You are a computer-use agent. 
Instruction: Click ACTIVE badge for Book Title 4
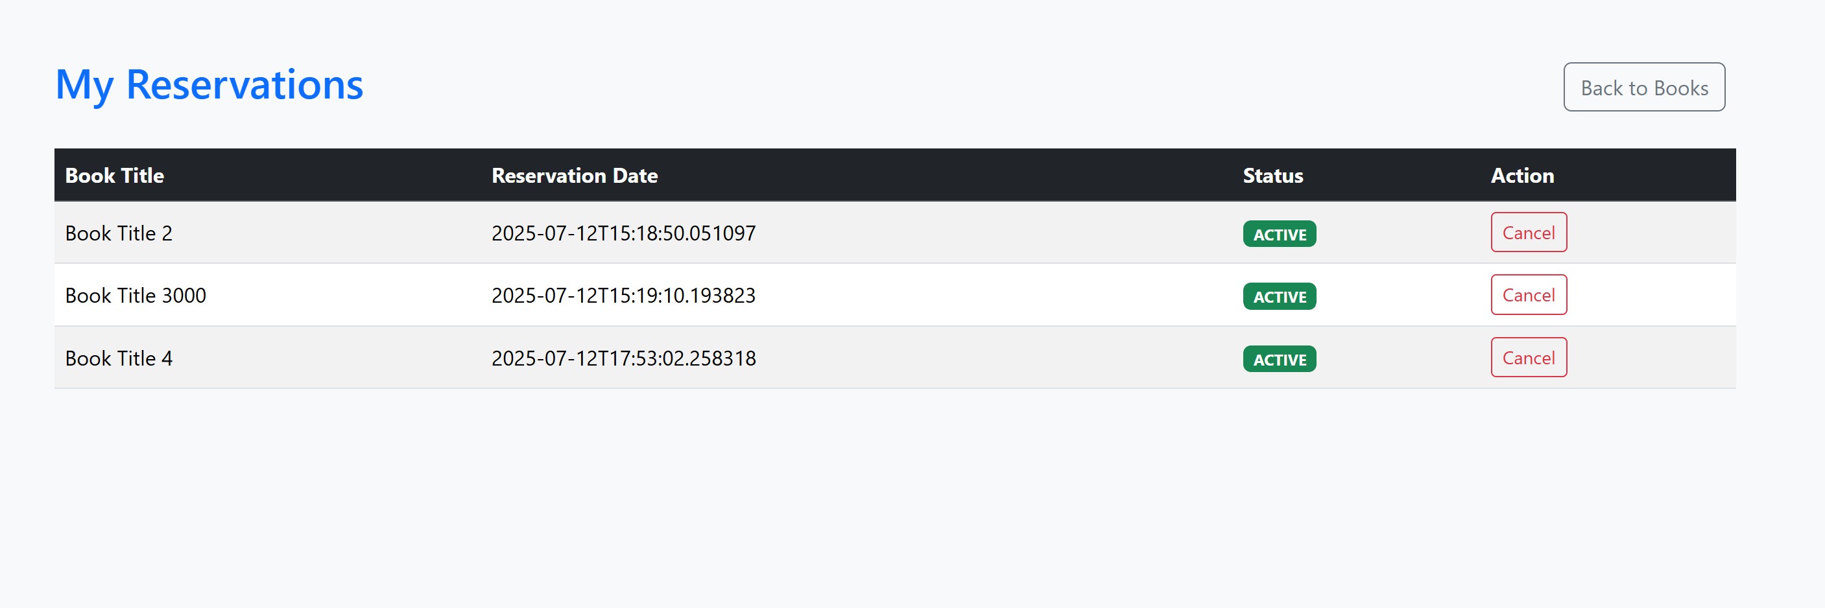point(1280,360)
